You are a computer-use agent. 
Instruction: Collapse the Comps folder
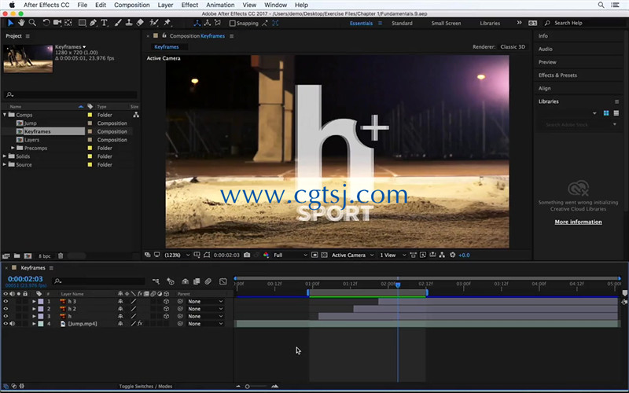click(x=5, y=115)
